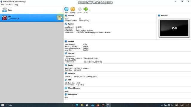Image resolution: width=191 pixels, height=107 pixels.
Task: Click the Kali preview thumbnail
Action: pyautogui.click(x=174, y=28)
